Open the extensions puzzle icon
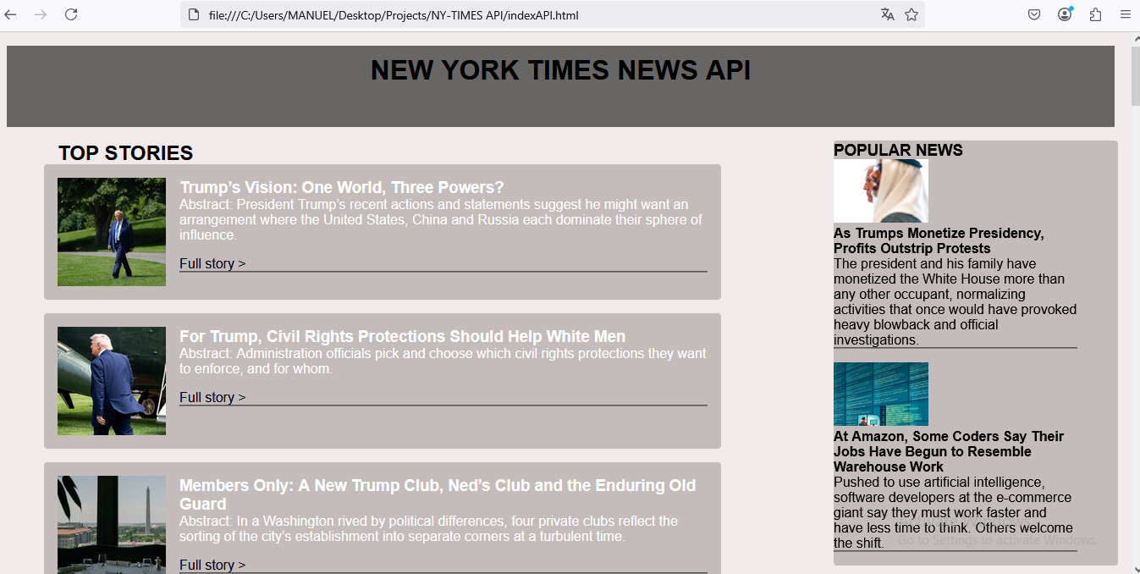Screen dimensions: 1140x574 (x=1095, y=14)
